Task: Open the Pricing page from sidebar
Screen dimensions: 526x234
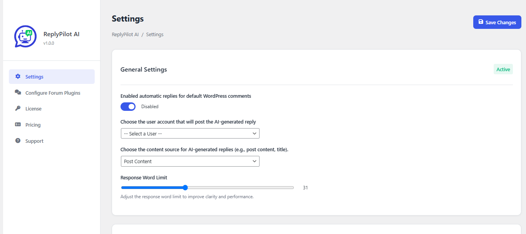Action: pos(33,125)
